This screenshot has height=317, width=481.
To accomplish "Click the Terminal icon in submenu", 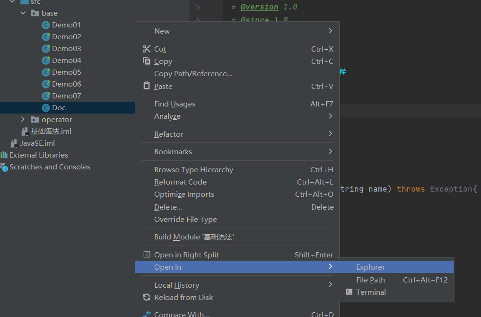I will click(x=349, y=292).
